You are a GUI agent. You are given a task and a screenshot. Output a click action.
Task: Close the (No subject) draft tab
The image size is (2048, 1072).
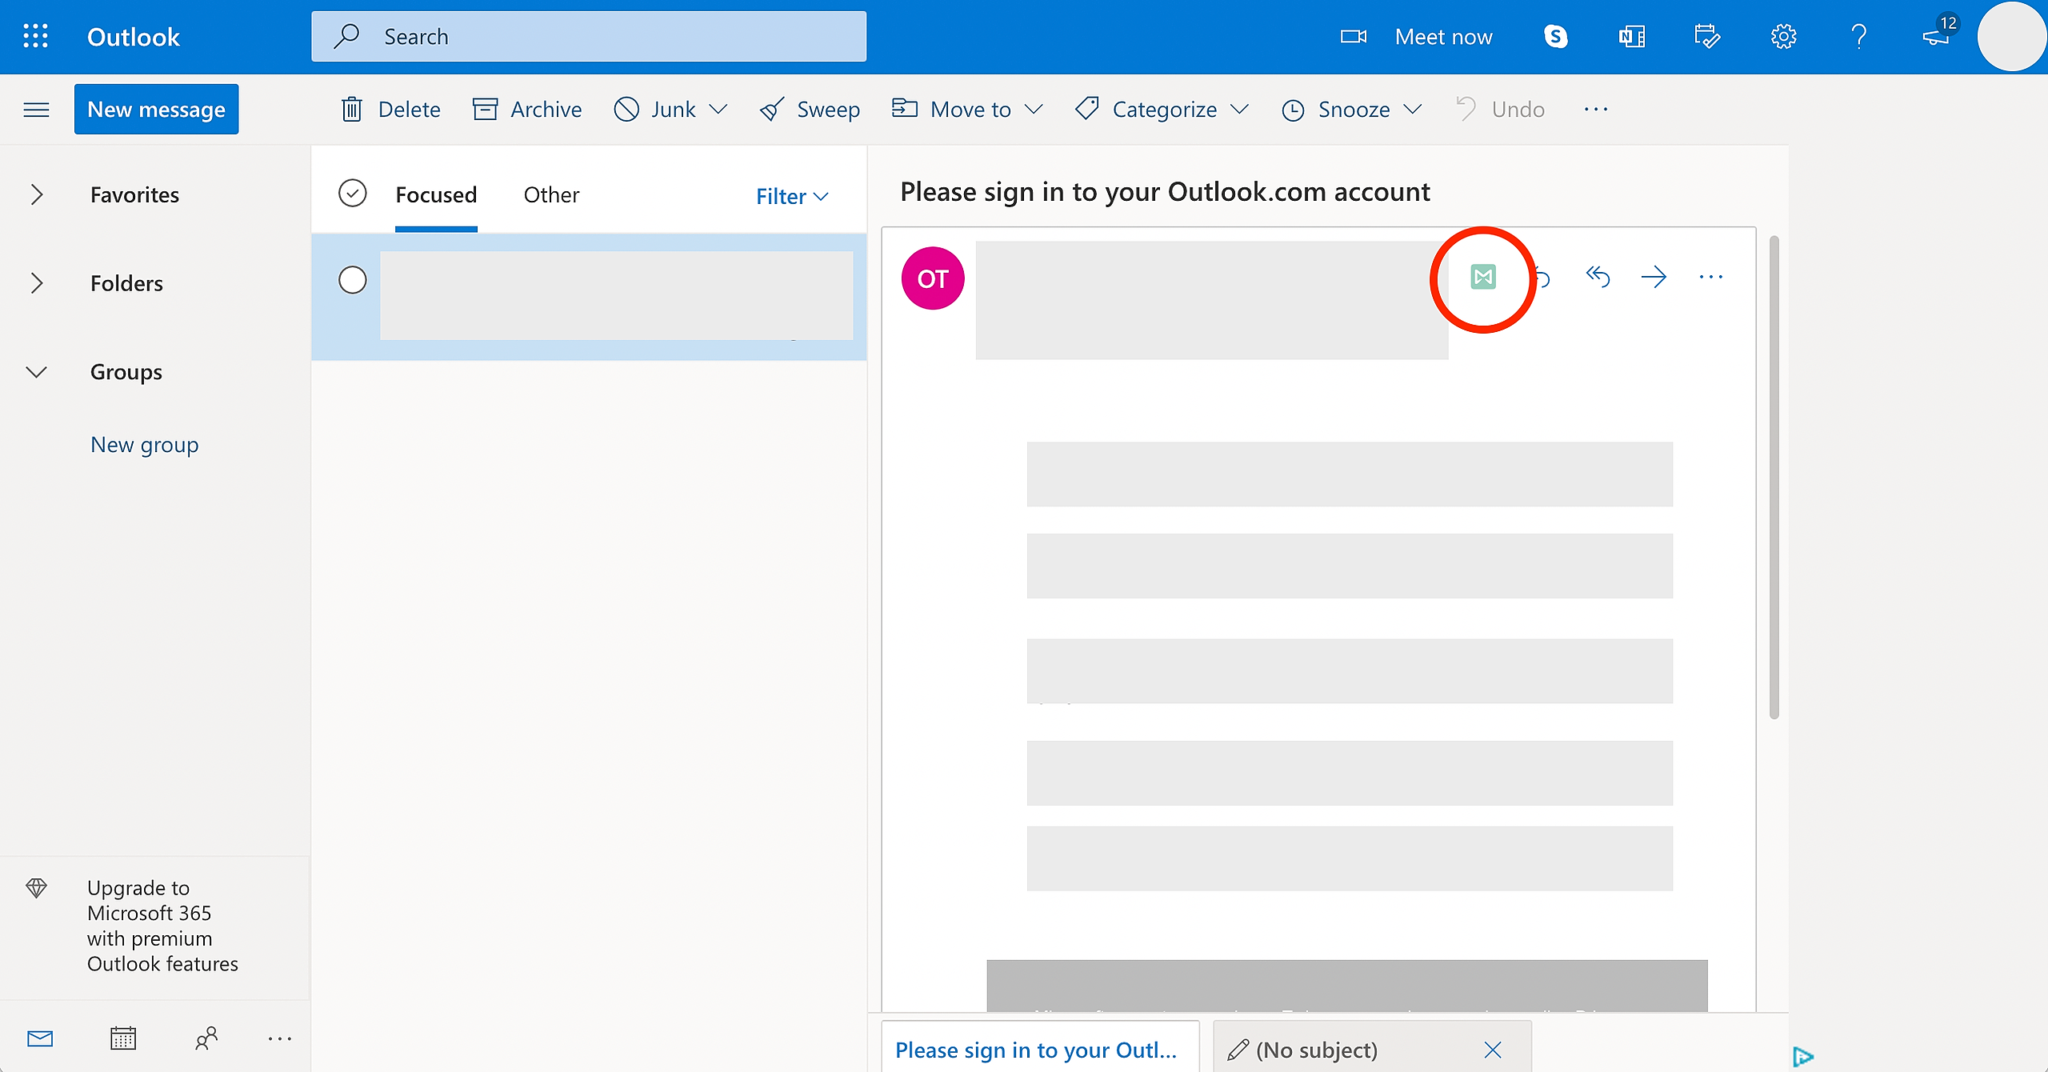[x=1493, y=1050]
